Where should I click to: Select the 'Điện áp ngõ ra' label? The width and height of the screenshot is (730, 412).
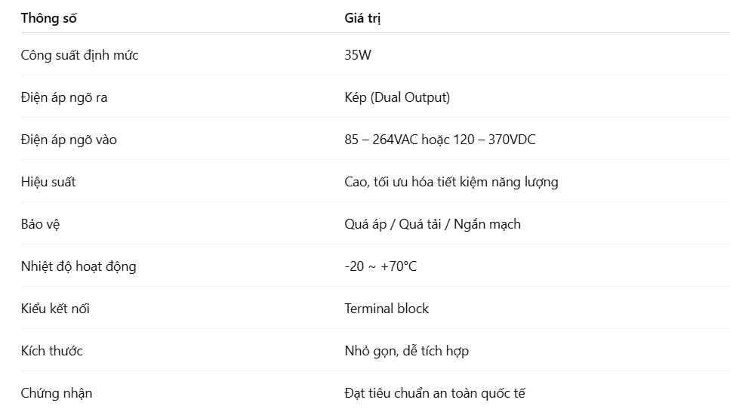click(x=64, y=97)
